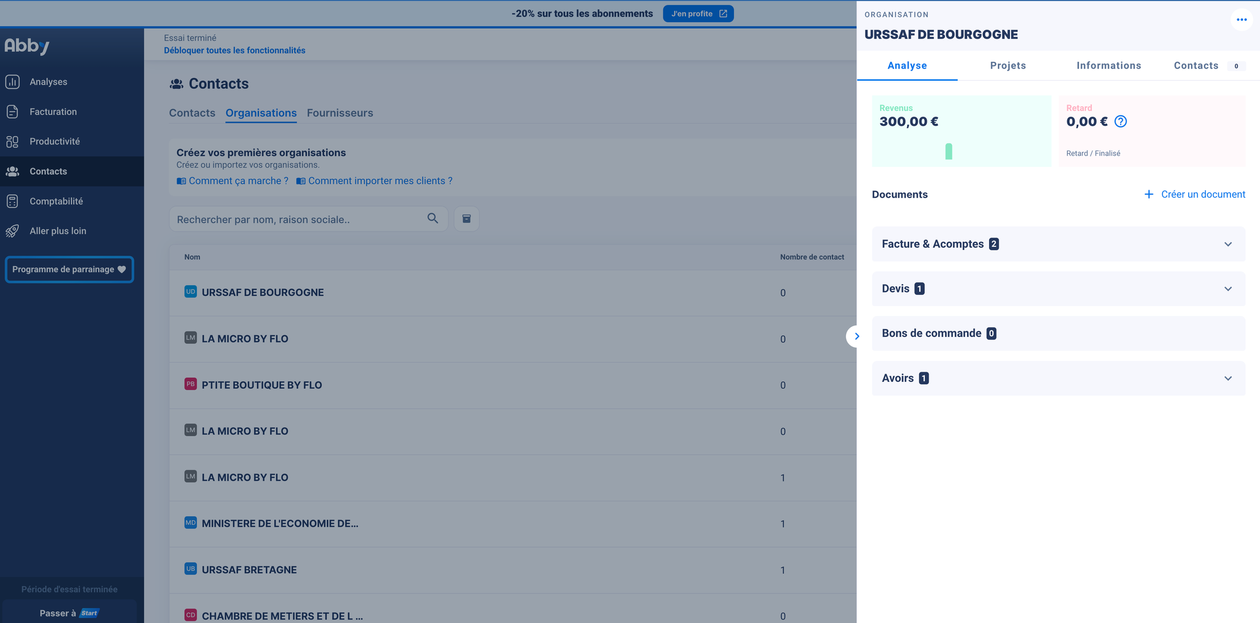
Task: Select the MINISTERE DE L'ECONOMIE DE... row
Action: click(513, 523)
